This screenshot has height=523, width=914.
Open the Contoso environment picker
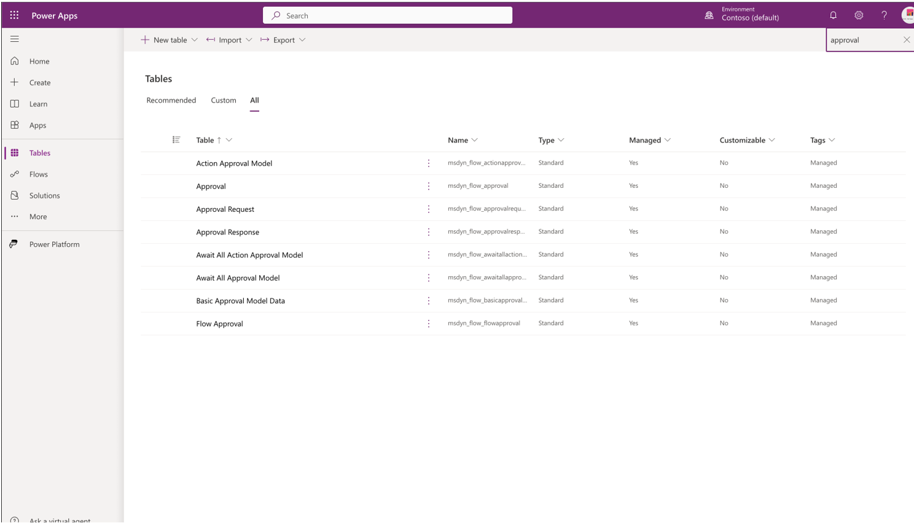click(742, 14)
